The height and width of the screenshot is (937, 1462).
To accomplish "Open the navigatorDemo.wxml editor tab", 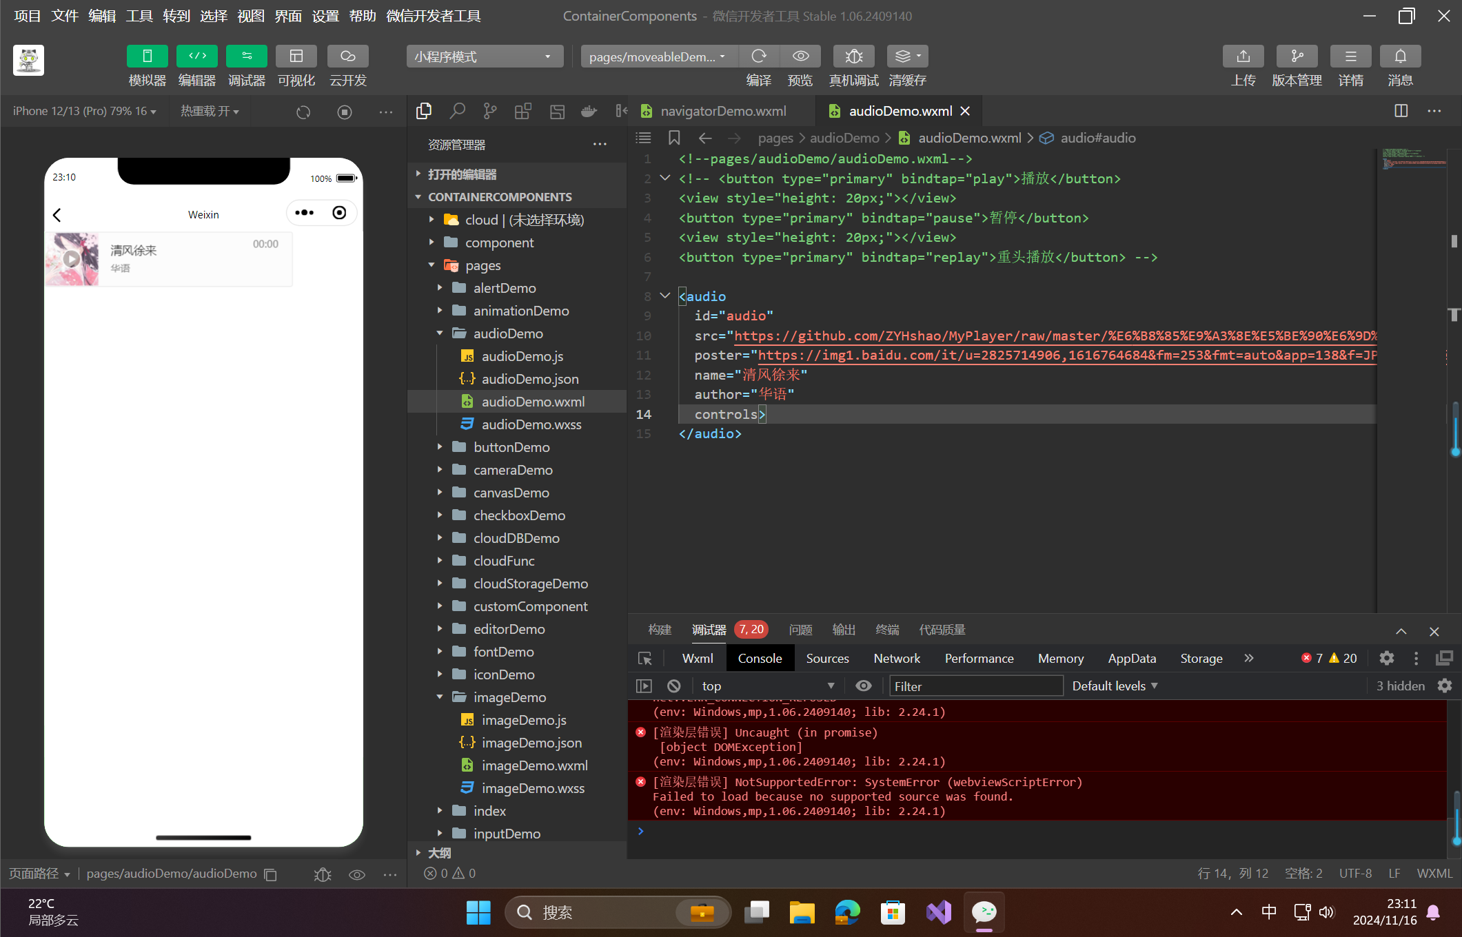I will [x=722, y=111].
